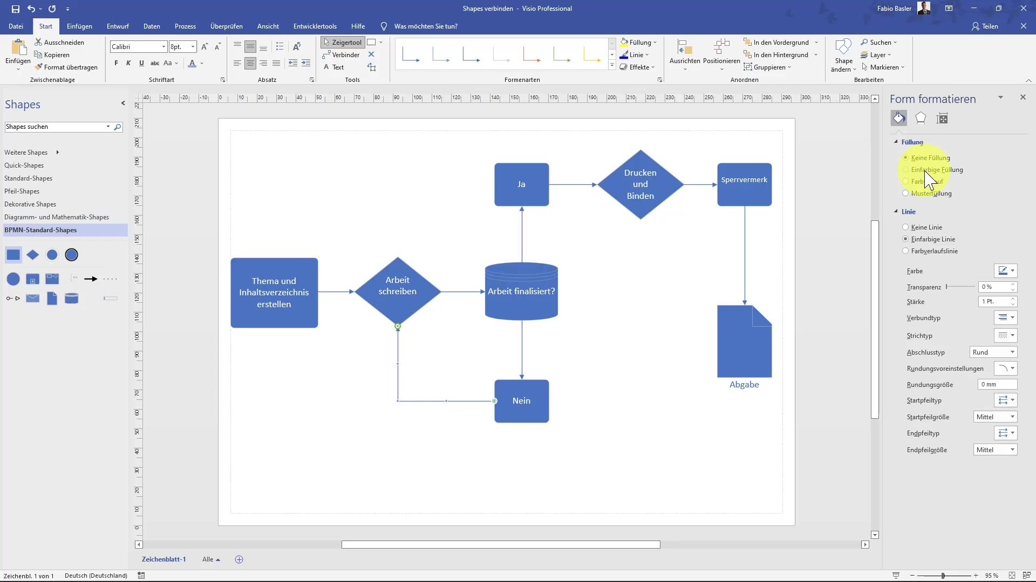The height and width of the screenshot is (582, 1036).
Task: Click the Teilen share button
Action: point(985,26)
